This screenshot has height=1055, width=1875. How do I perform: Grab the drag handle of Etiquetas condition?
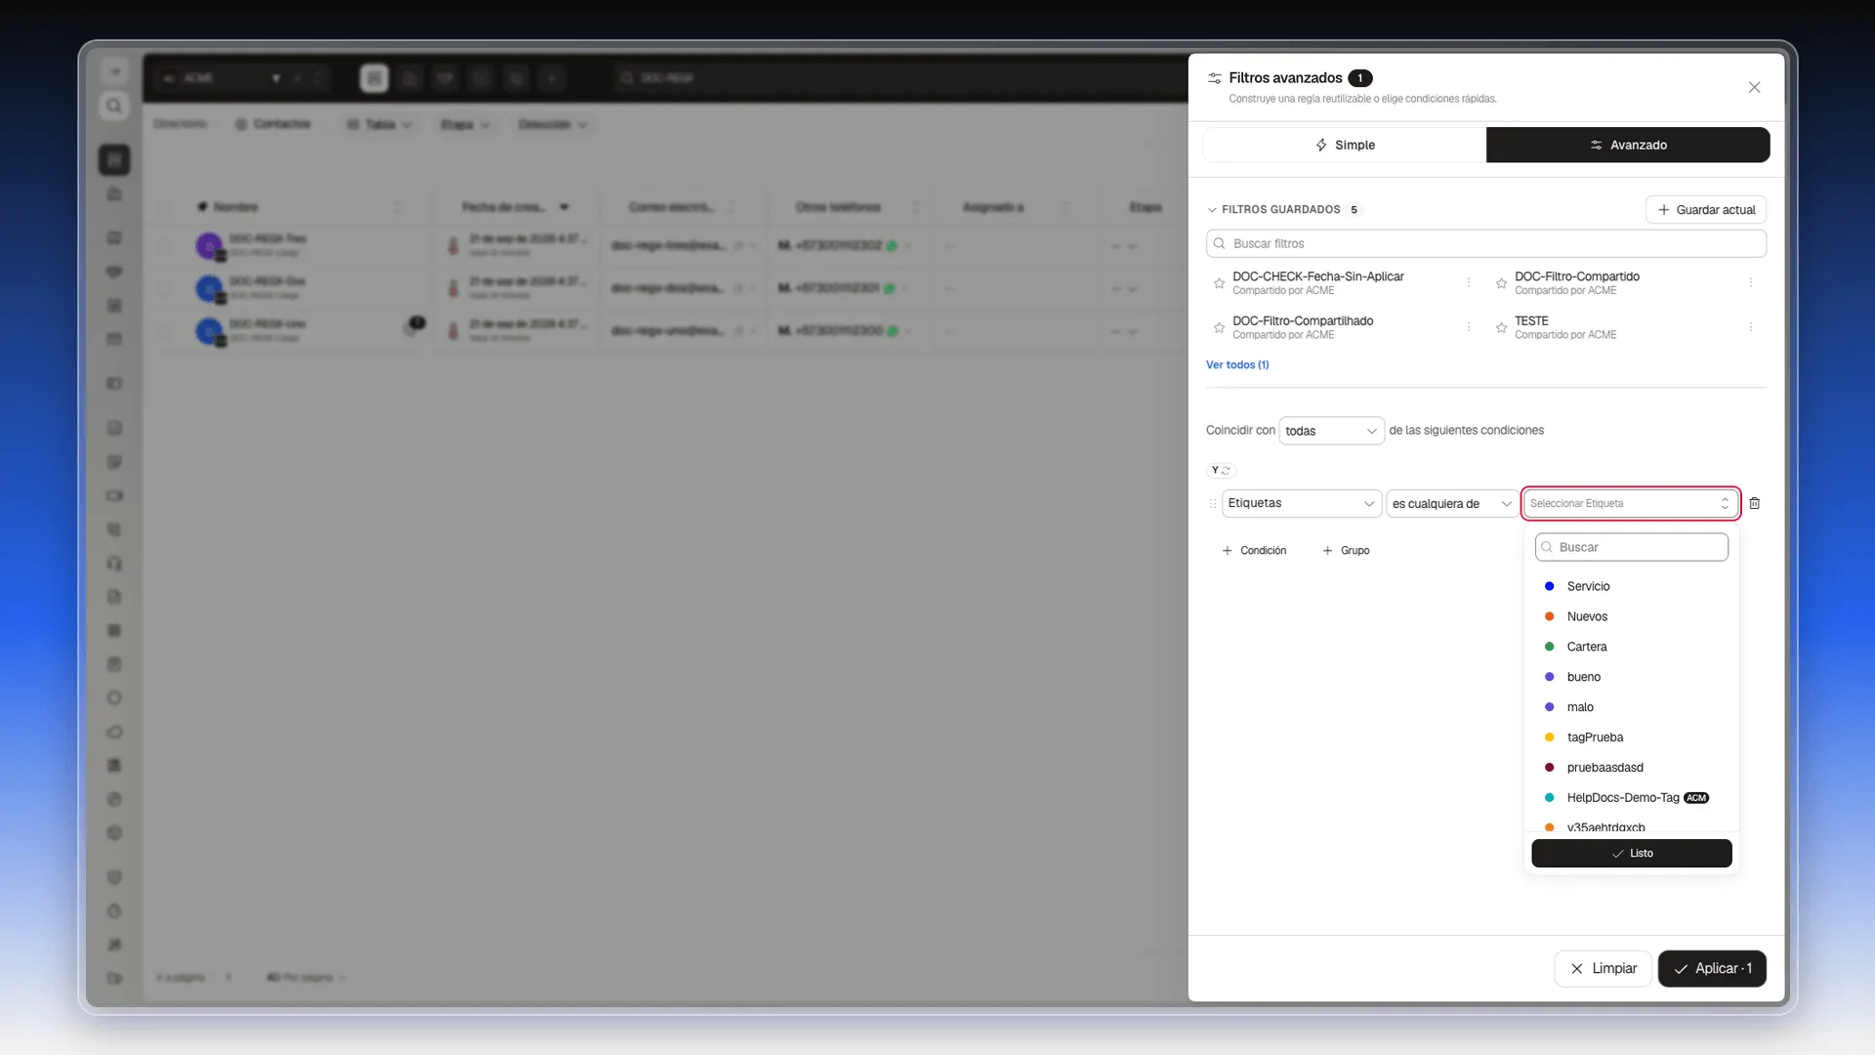(x=1213, y=503)
